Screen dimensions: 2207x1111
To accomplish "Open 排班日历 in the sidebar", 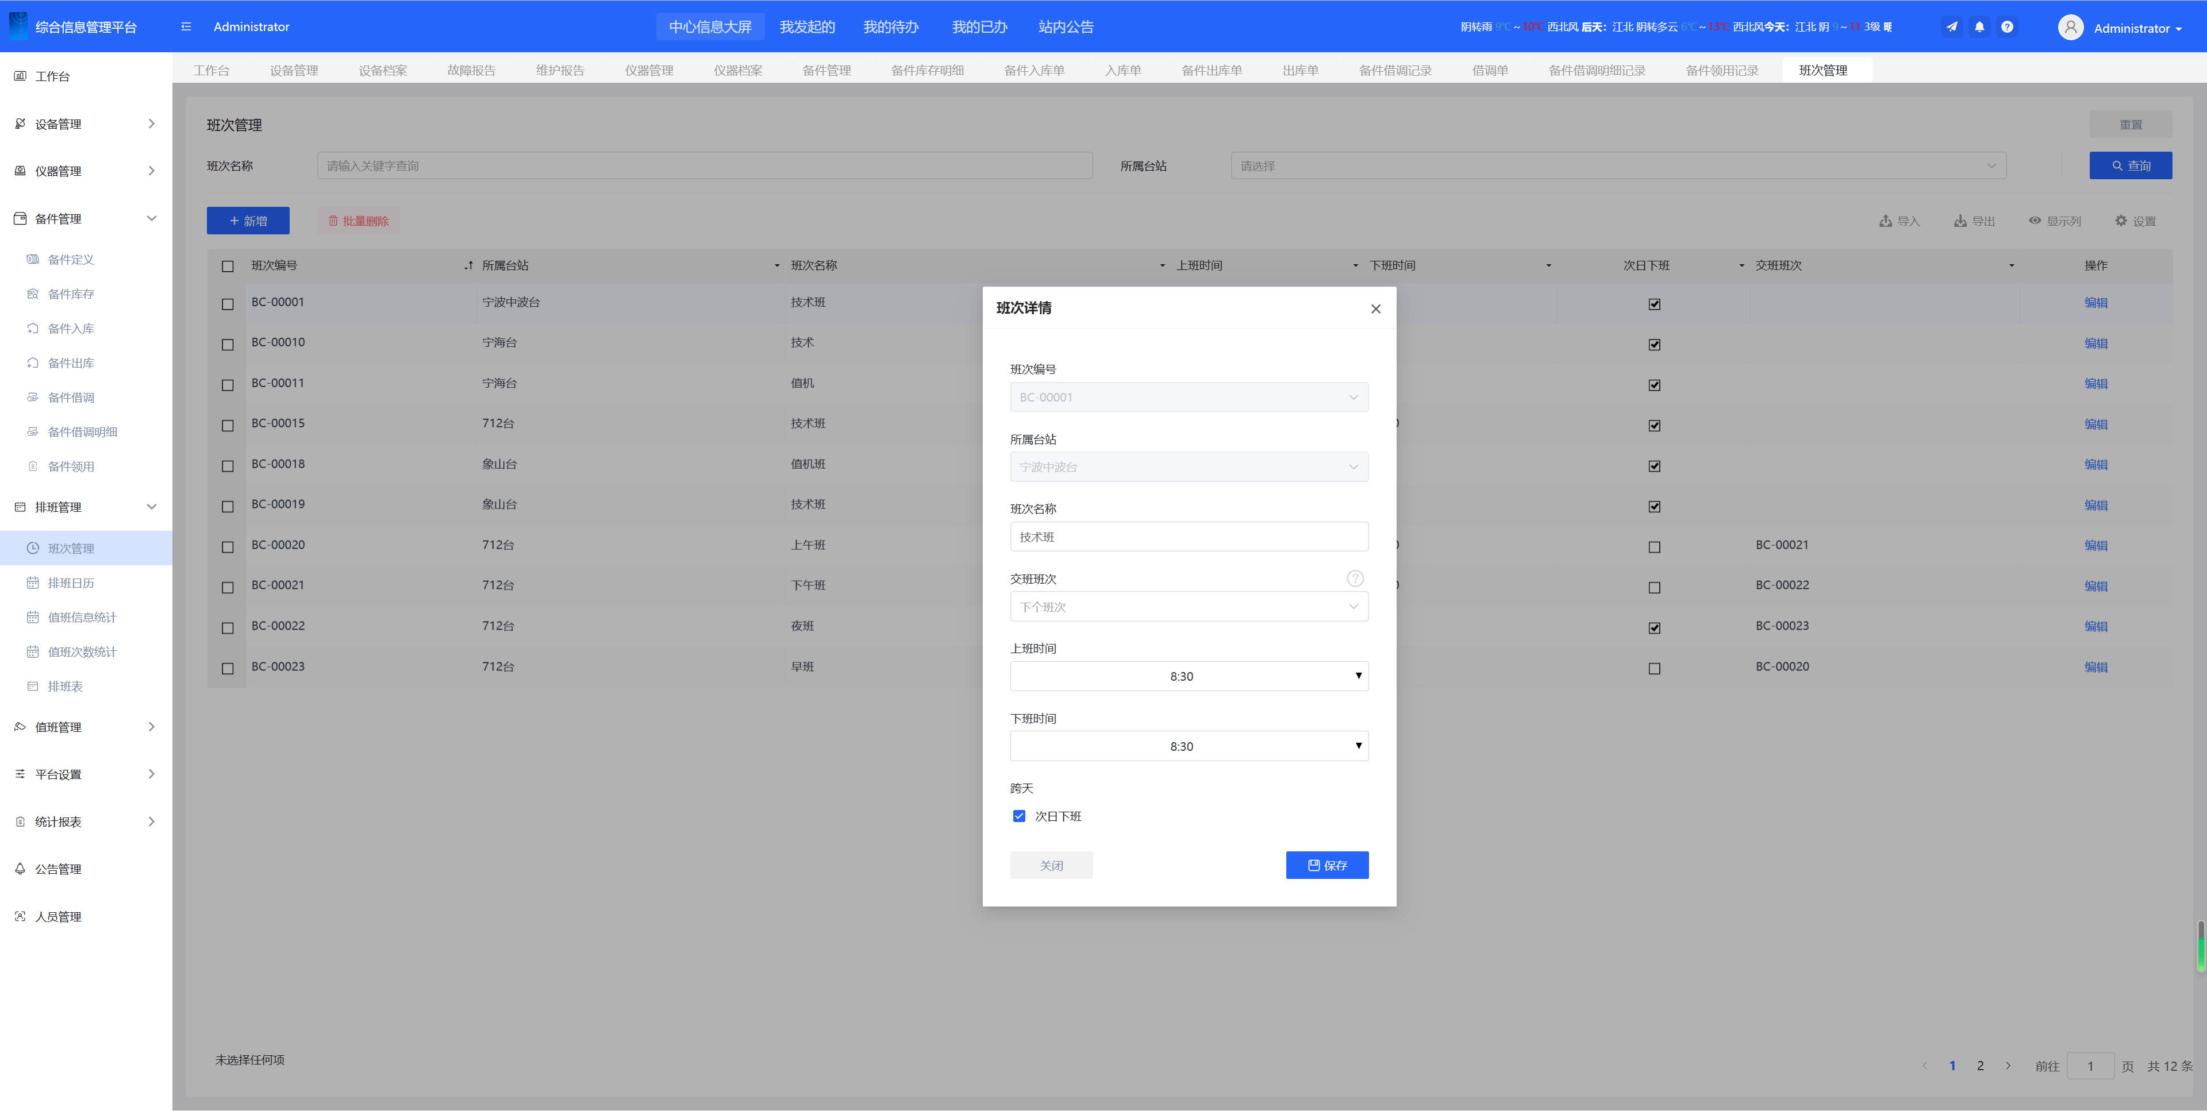I will pyautogui.click(x=71, y=582).
